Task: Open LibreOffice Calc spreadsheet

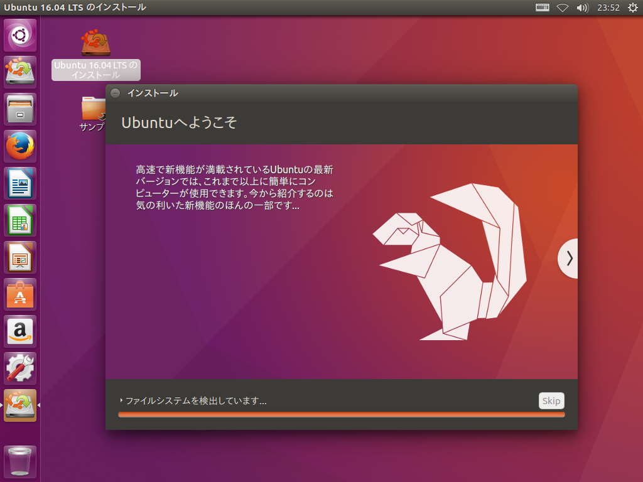Action: (20, 220)
